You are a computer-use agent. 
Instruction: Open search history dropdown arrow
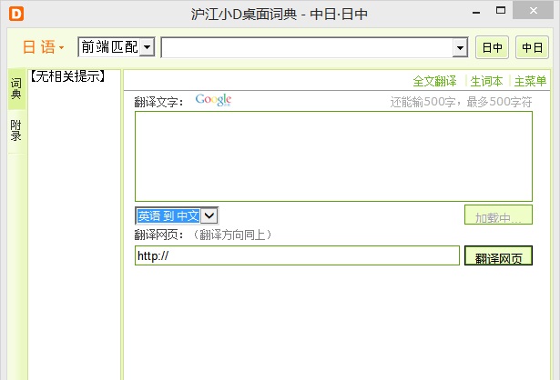click(460, 47)
